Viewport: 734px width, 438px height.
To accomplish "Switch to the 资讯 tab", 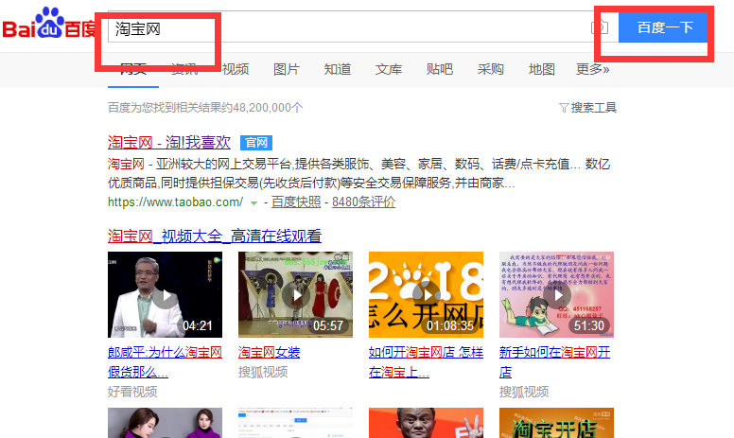I will (184, 69).
